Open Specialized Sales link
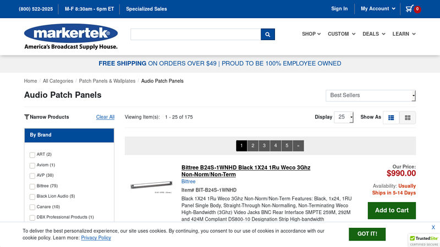The height and width of the screenshot is (247, 440). [x=146, y=9]
